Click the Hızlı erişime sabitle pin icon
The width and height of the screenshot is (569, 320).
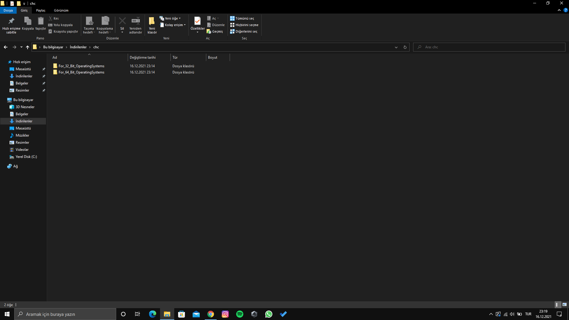(x=11, y=21)
